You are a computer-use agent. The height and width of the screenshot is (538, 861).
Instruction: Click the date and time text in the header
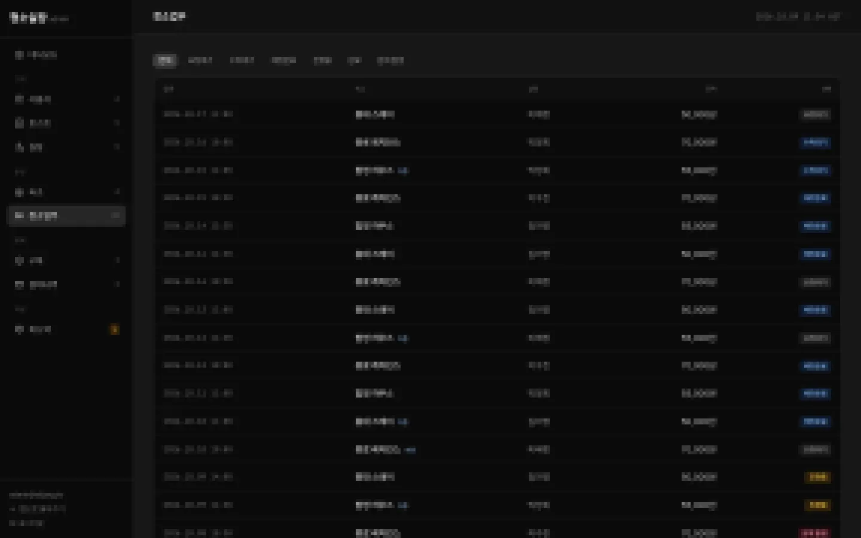point(798,17)
